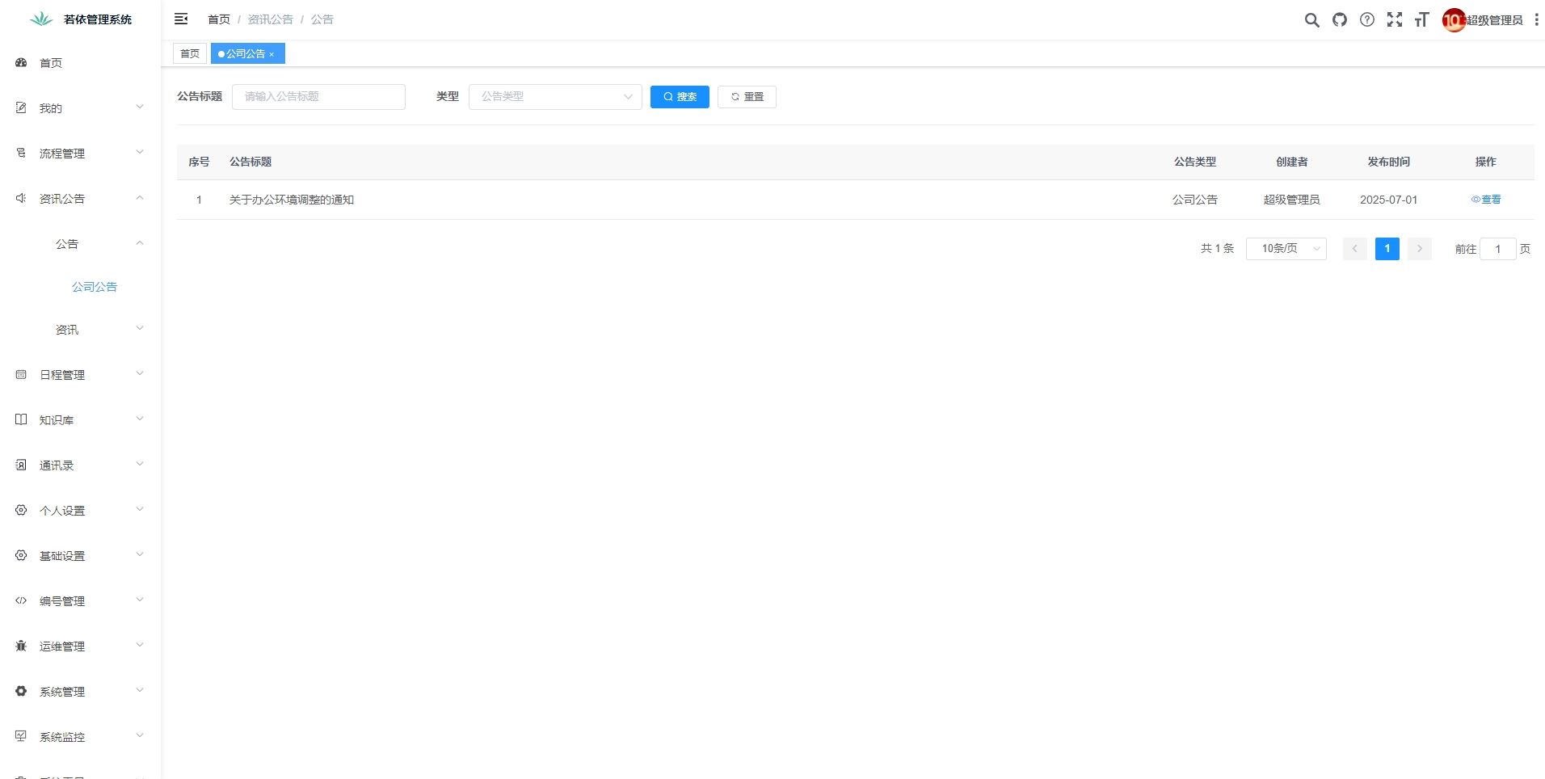Click the dashboard icon beside 首页
Viewport: 1545px width, 779px height.
tap(21, 62)
